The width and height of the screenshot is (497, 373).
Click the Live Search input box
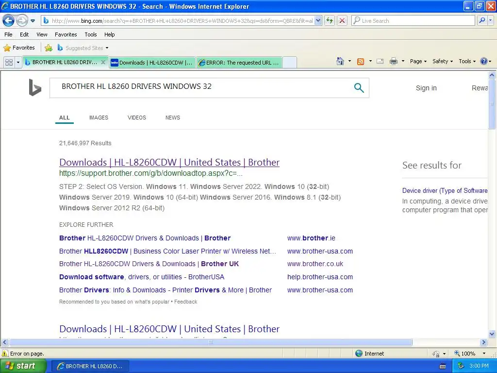click(414, 21)
